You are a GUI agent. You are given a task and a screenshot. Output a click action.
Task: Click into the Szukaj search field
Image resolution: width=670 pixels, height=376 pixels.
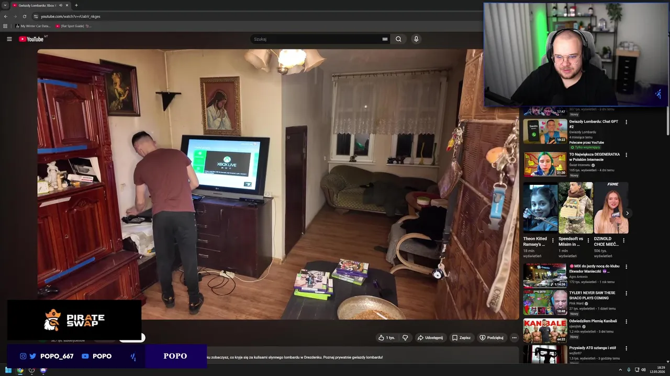coord(316,39)
